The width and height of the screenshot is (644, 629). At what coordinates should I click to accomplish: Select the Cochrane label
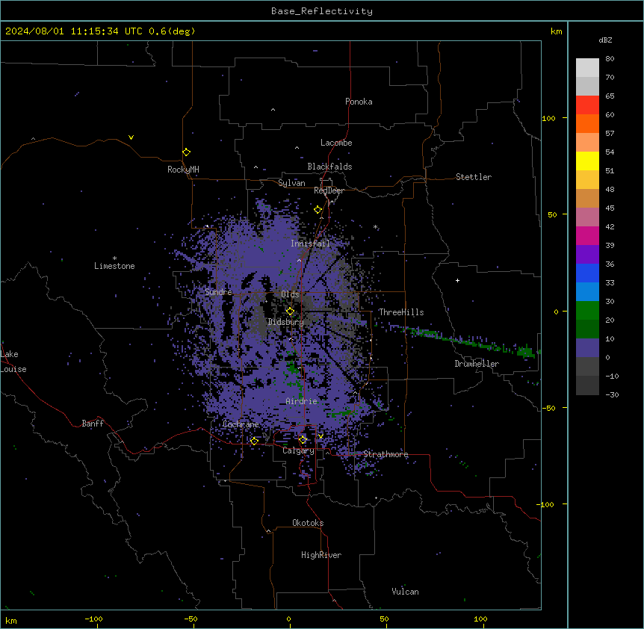point(241,424)
